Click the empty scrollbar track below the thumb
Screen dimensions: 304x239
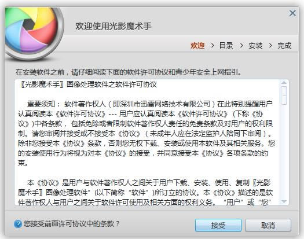pos(284,152)
